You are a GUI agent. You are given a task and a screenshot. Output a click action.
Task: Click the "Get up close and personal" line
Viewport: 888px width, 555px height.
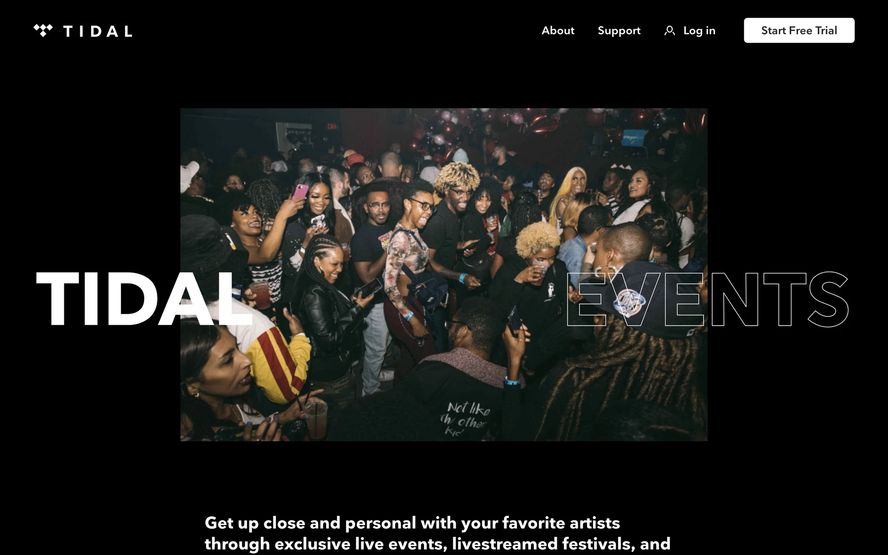click(412, 523)
